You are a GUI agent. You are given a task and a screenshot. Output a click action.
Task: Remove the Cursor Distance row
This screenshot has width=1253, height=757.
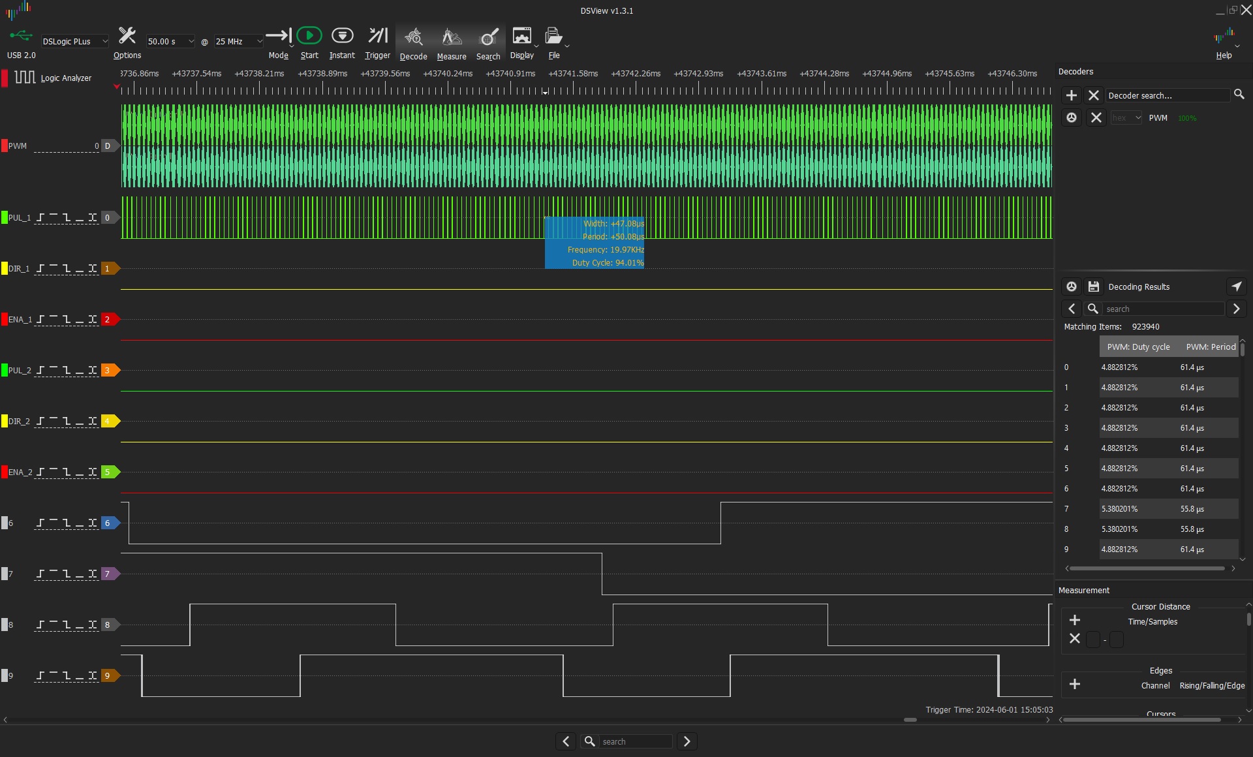tap(1075, 639)
